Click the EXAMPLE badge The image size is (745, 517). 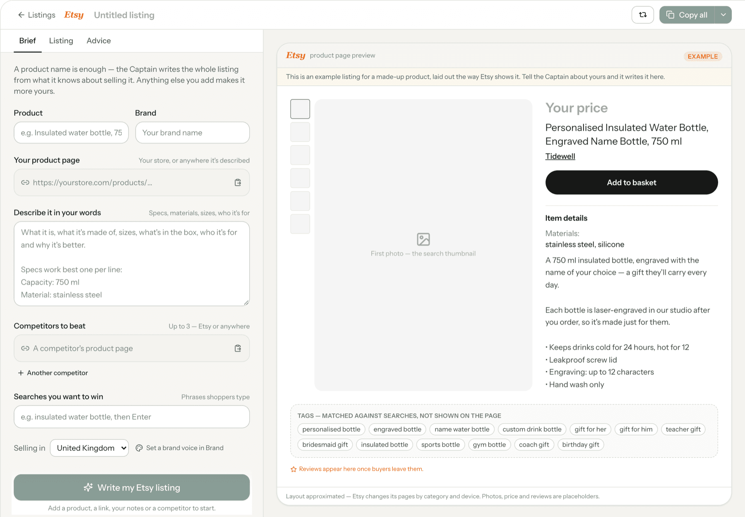tap(702, 56)
